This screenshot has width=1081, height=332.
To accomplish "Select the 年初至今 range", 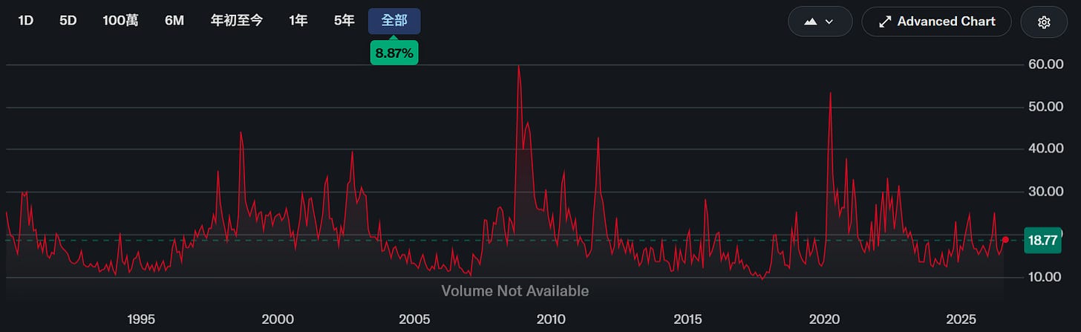I will click(237, 21).
